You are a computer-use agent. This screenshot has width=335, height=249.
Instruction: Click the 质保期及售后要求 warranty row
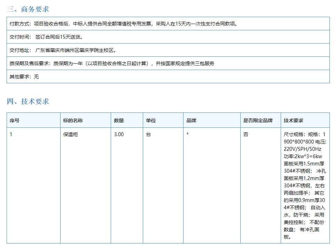(112, 63)
